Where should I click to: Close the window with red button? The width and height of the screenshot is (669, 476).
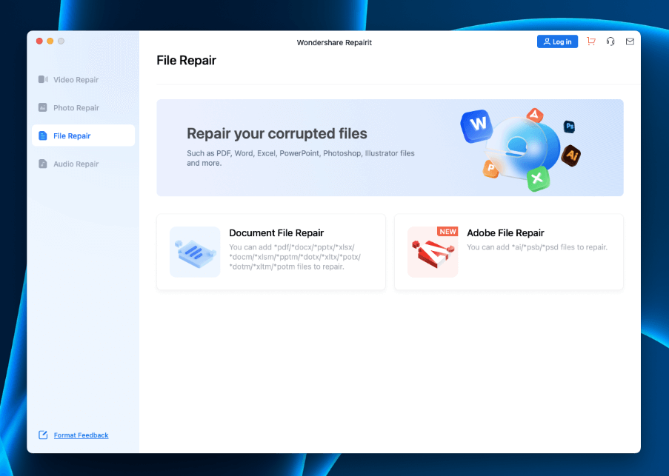[x=39, y=41]
